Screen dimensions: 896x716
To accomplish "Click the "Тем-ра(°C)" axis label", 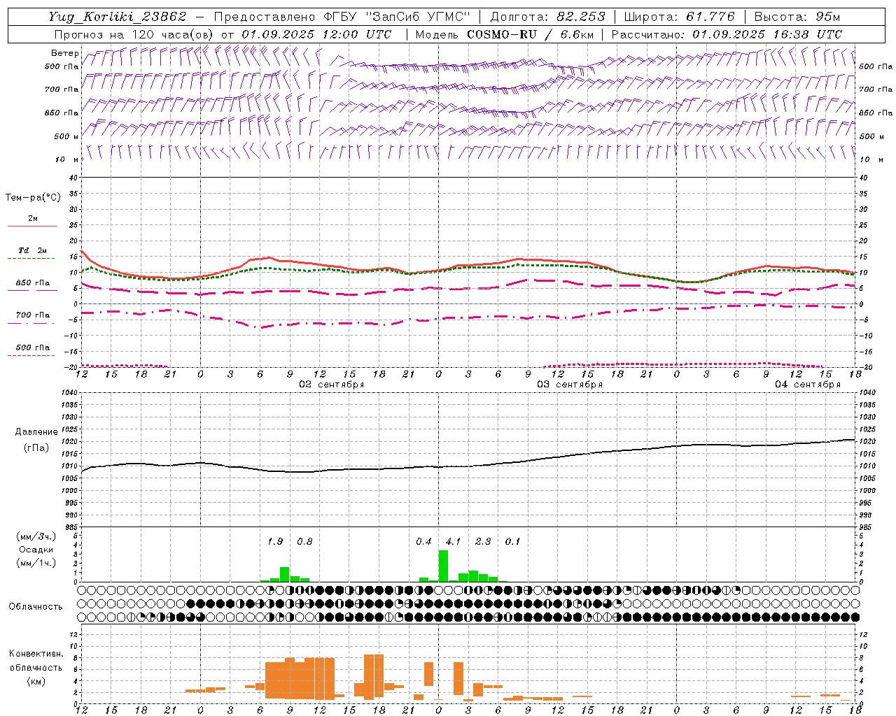I will click(x=33, y=198).
